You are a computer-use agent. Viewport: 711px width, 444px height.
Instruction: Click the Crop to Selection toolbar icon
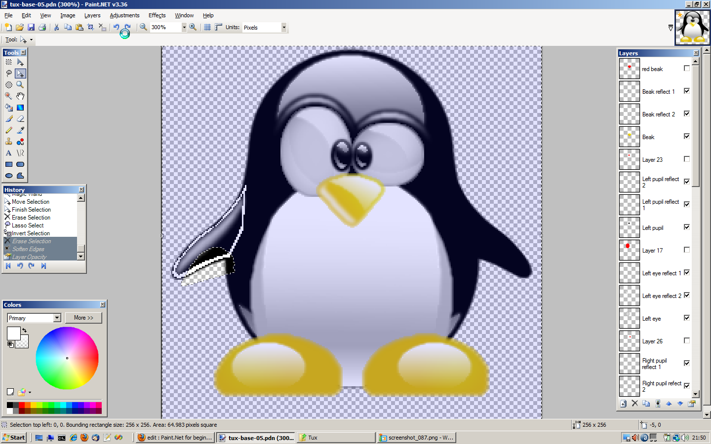(x=91, y=28)
